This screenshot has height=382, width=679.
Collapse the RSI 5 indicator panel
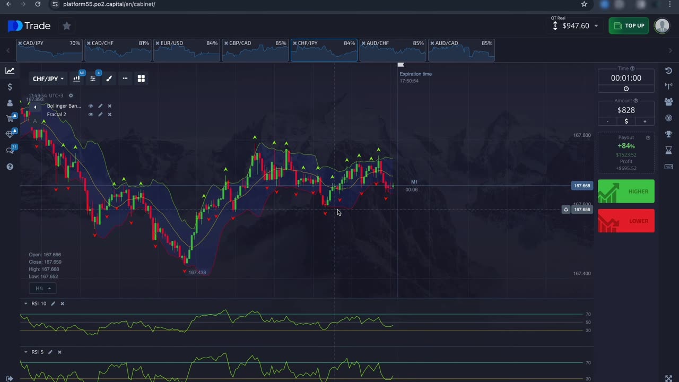point(25,352)
